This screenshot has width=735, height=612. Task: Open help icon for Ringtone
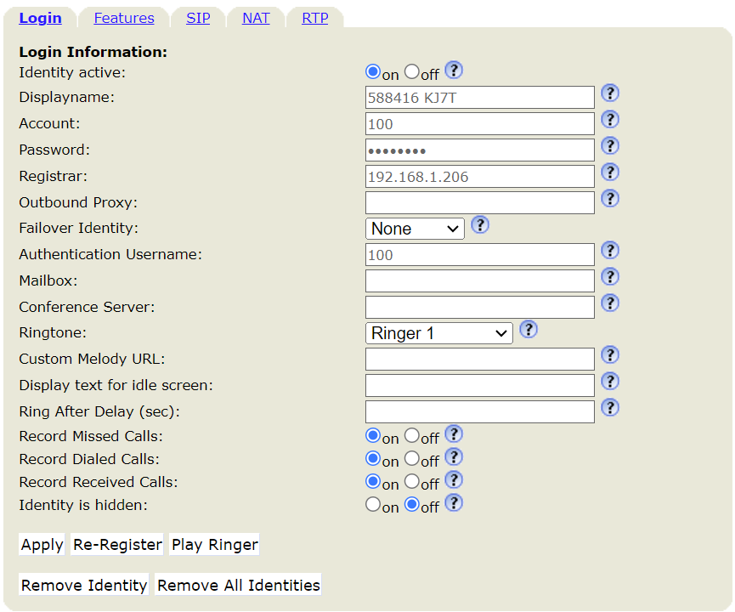pyautogui.click(x=529, y=329)
